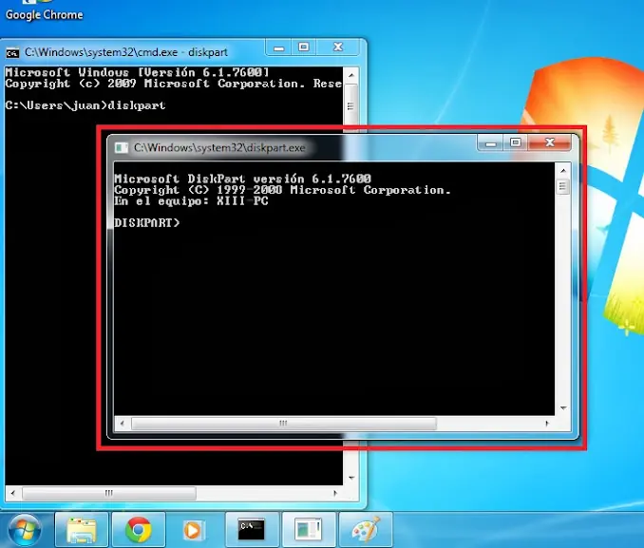Click the cmd.exe vertical scrollbar down arrow
The image size is (644, 548).
point(351,478)
